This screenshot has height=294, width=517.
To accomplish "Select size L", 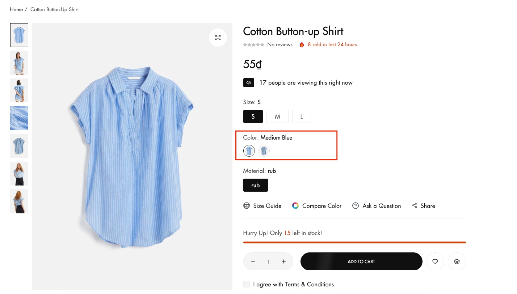I will click(x=301, y=116).
